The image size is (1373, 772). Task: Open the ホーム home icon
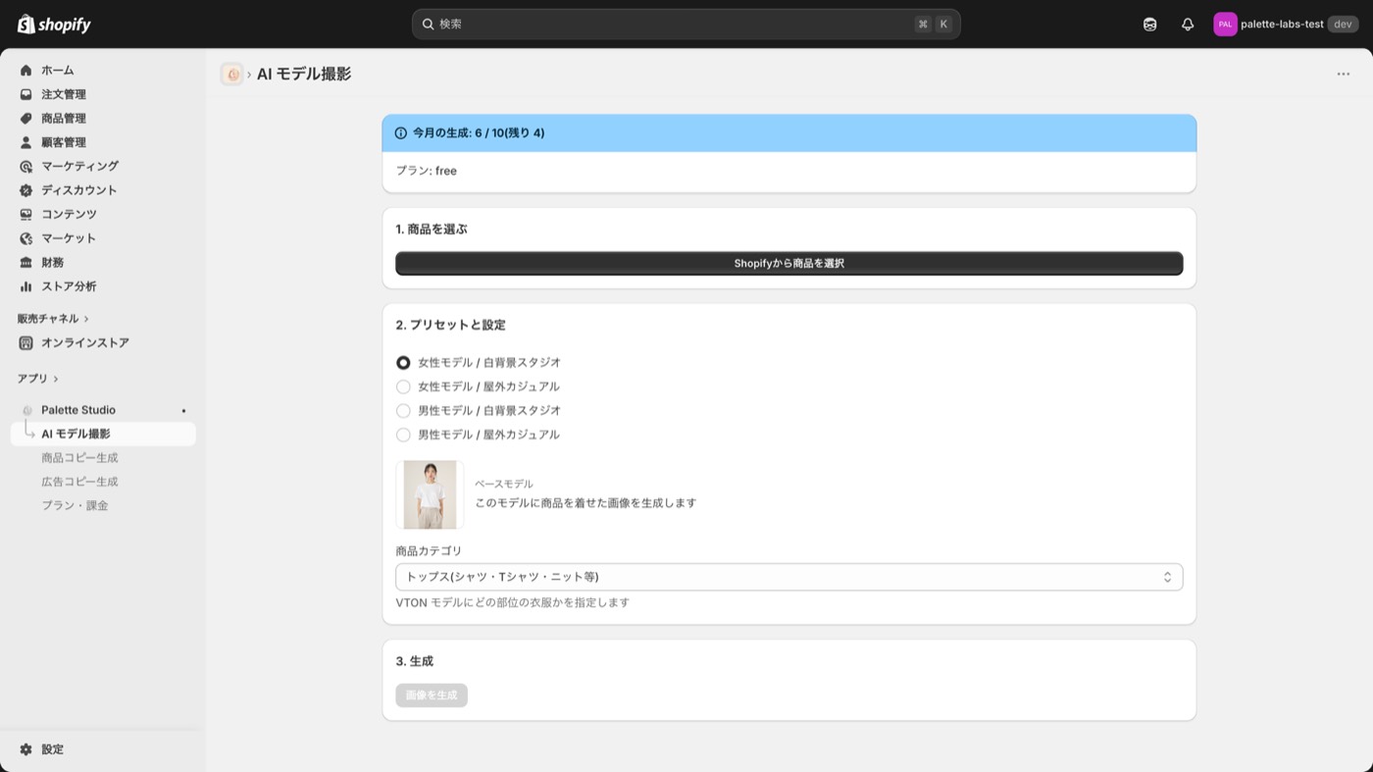(x=26, y=71)
